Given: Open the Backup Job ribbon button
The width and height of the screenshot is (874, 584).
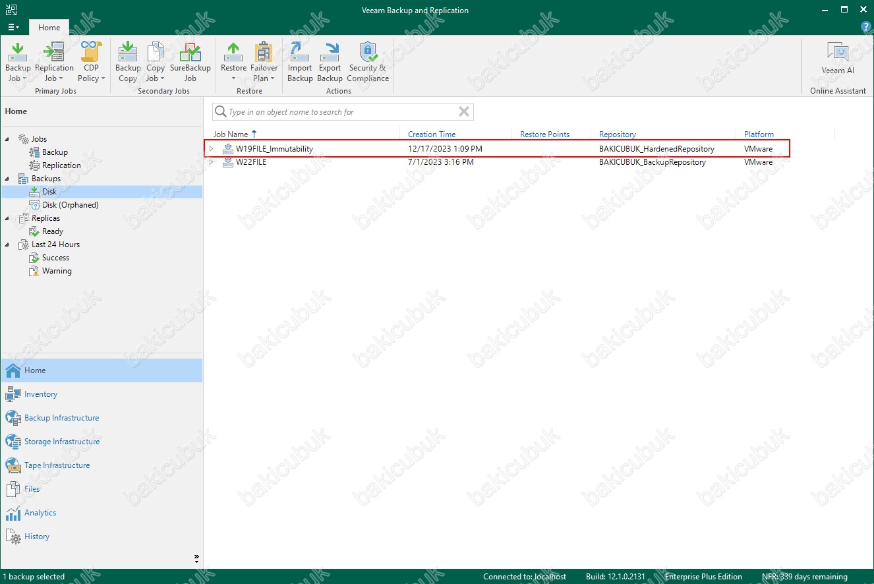Looking at the screenshot, I should [18, 62].
